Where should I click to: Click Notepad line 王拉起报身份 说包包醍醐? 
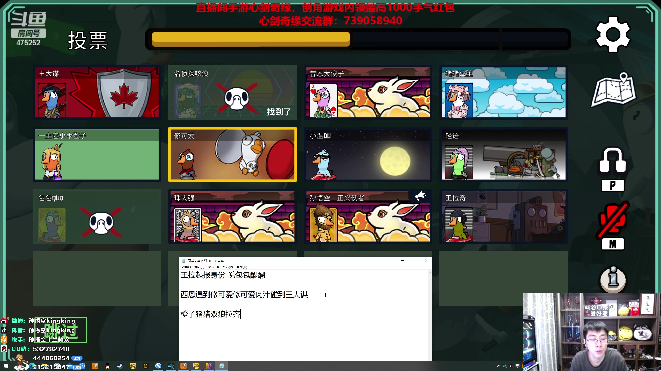(x=223, y=275)
